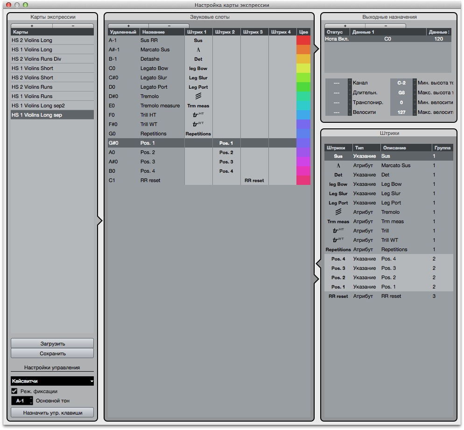Select HS 1 Violins Short map
Image resolution: width=464 pixels, height=430 pixels.
pos(52,68)
